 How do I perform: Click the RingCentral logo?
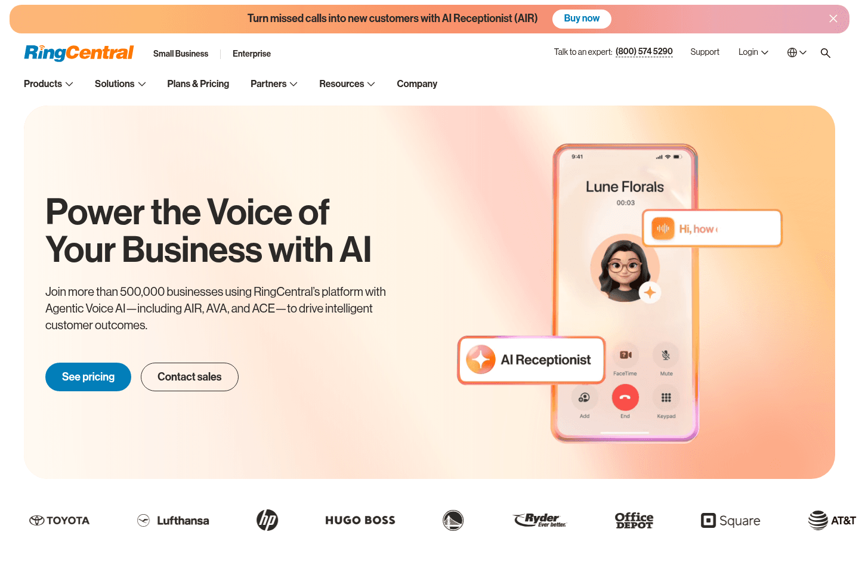pyautogui.click(x=79, y=52)
